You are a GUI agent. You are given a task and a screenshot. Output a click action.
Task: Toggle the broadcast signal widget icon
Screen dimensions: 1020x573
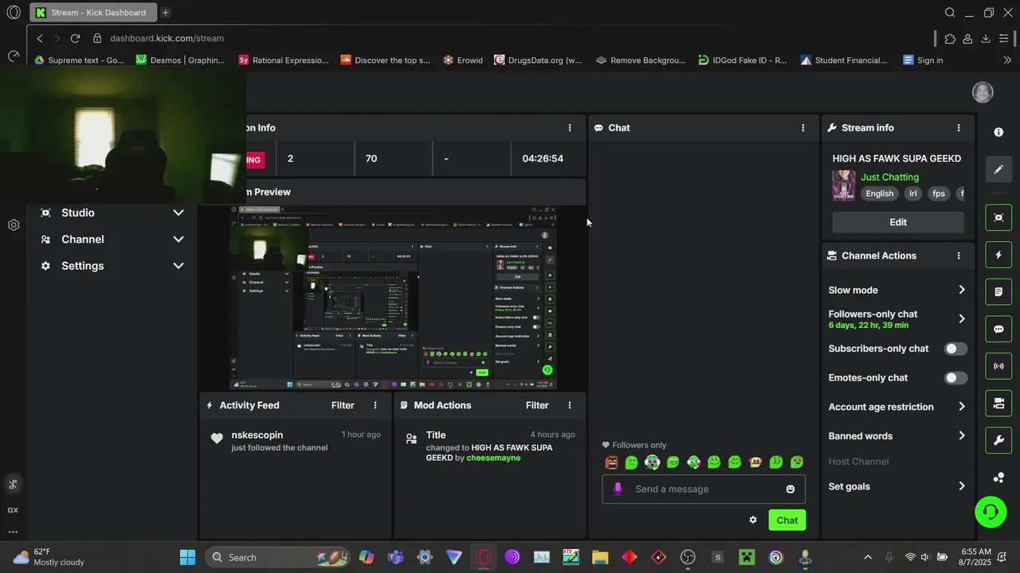pyautogui.click(x=998, y=366)
